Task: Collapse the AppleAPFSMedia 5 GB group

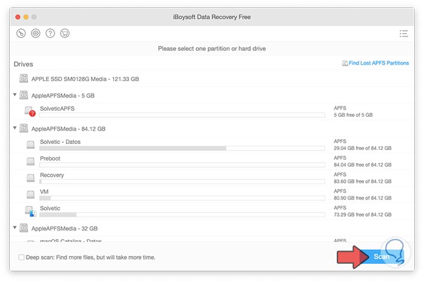Action: [15, 95]
